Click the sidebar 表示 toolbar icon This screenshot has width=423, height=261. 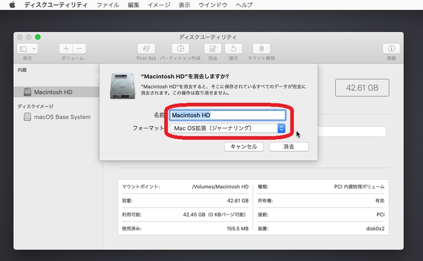click(24, 49)
